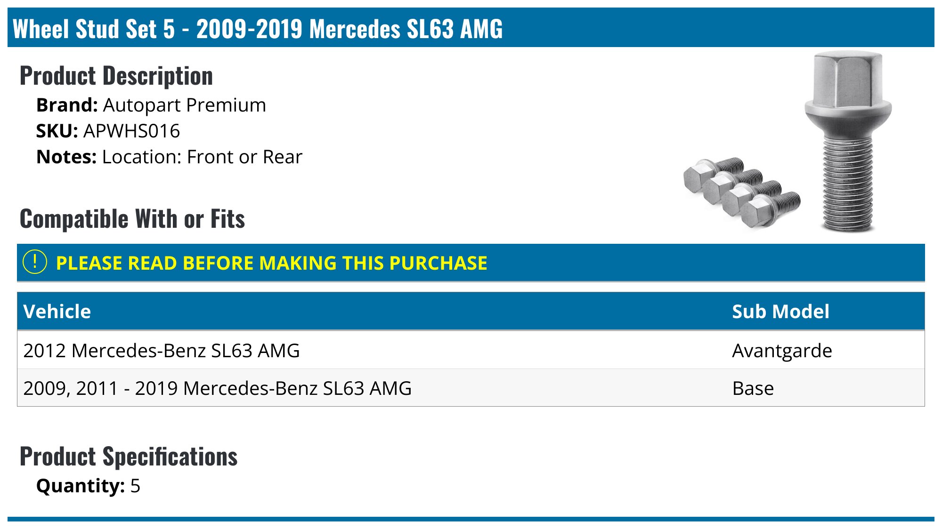Viewport: 942px width, 529px height.
Task: Click the 'Location: Front or Rear' note
Action: coord(202,157)
